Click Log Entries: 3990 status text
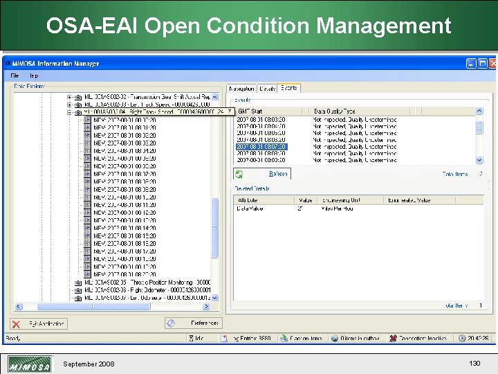This screenshot has width=498, height=374. [x=252, y=339]
